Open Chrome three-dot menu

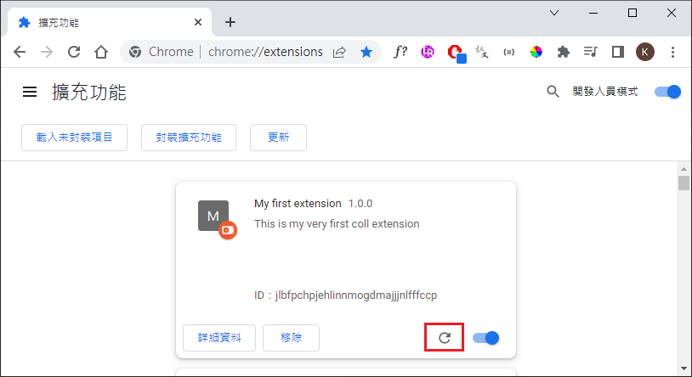tap(672, 52)
